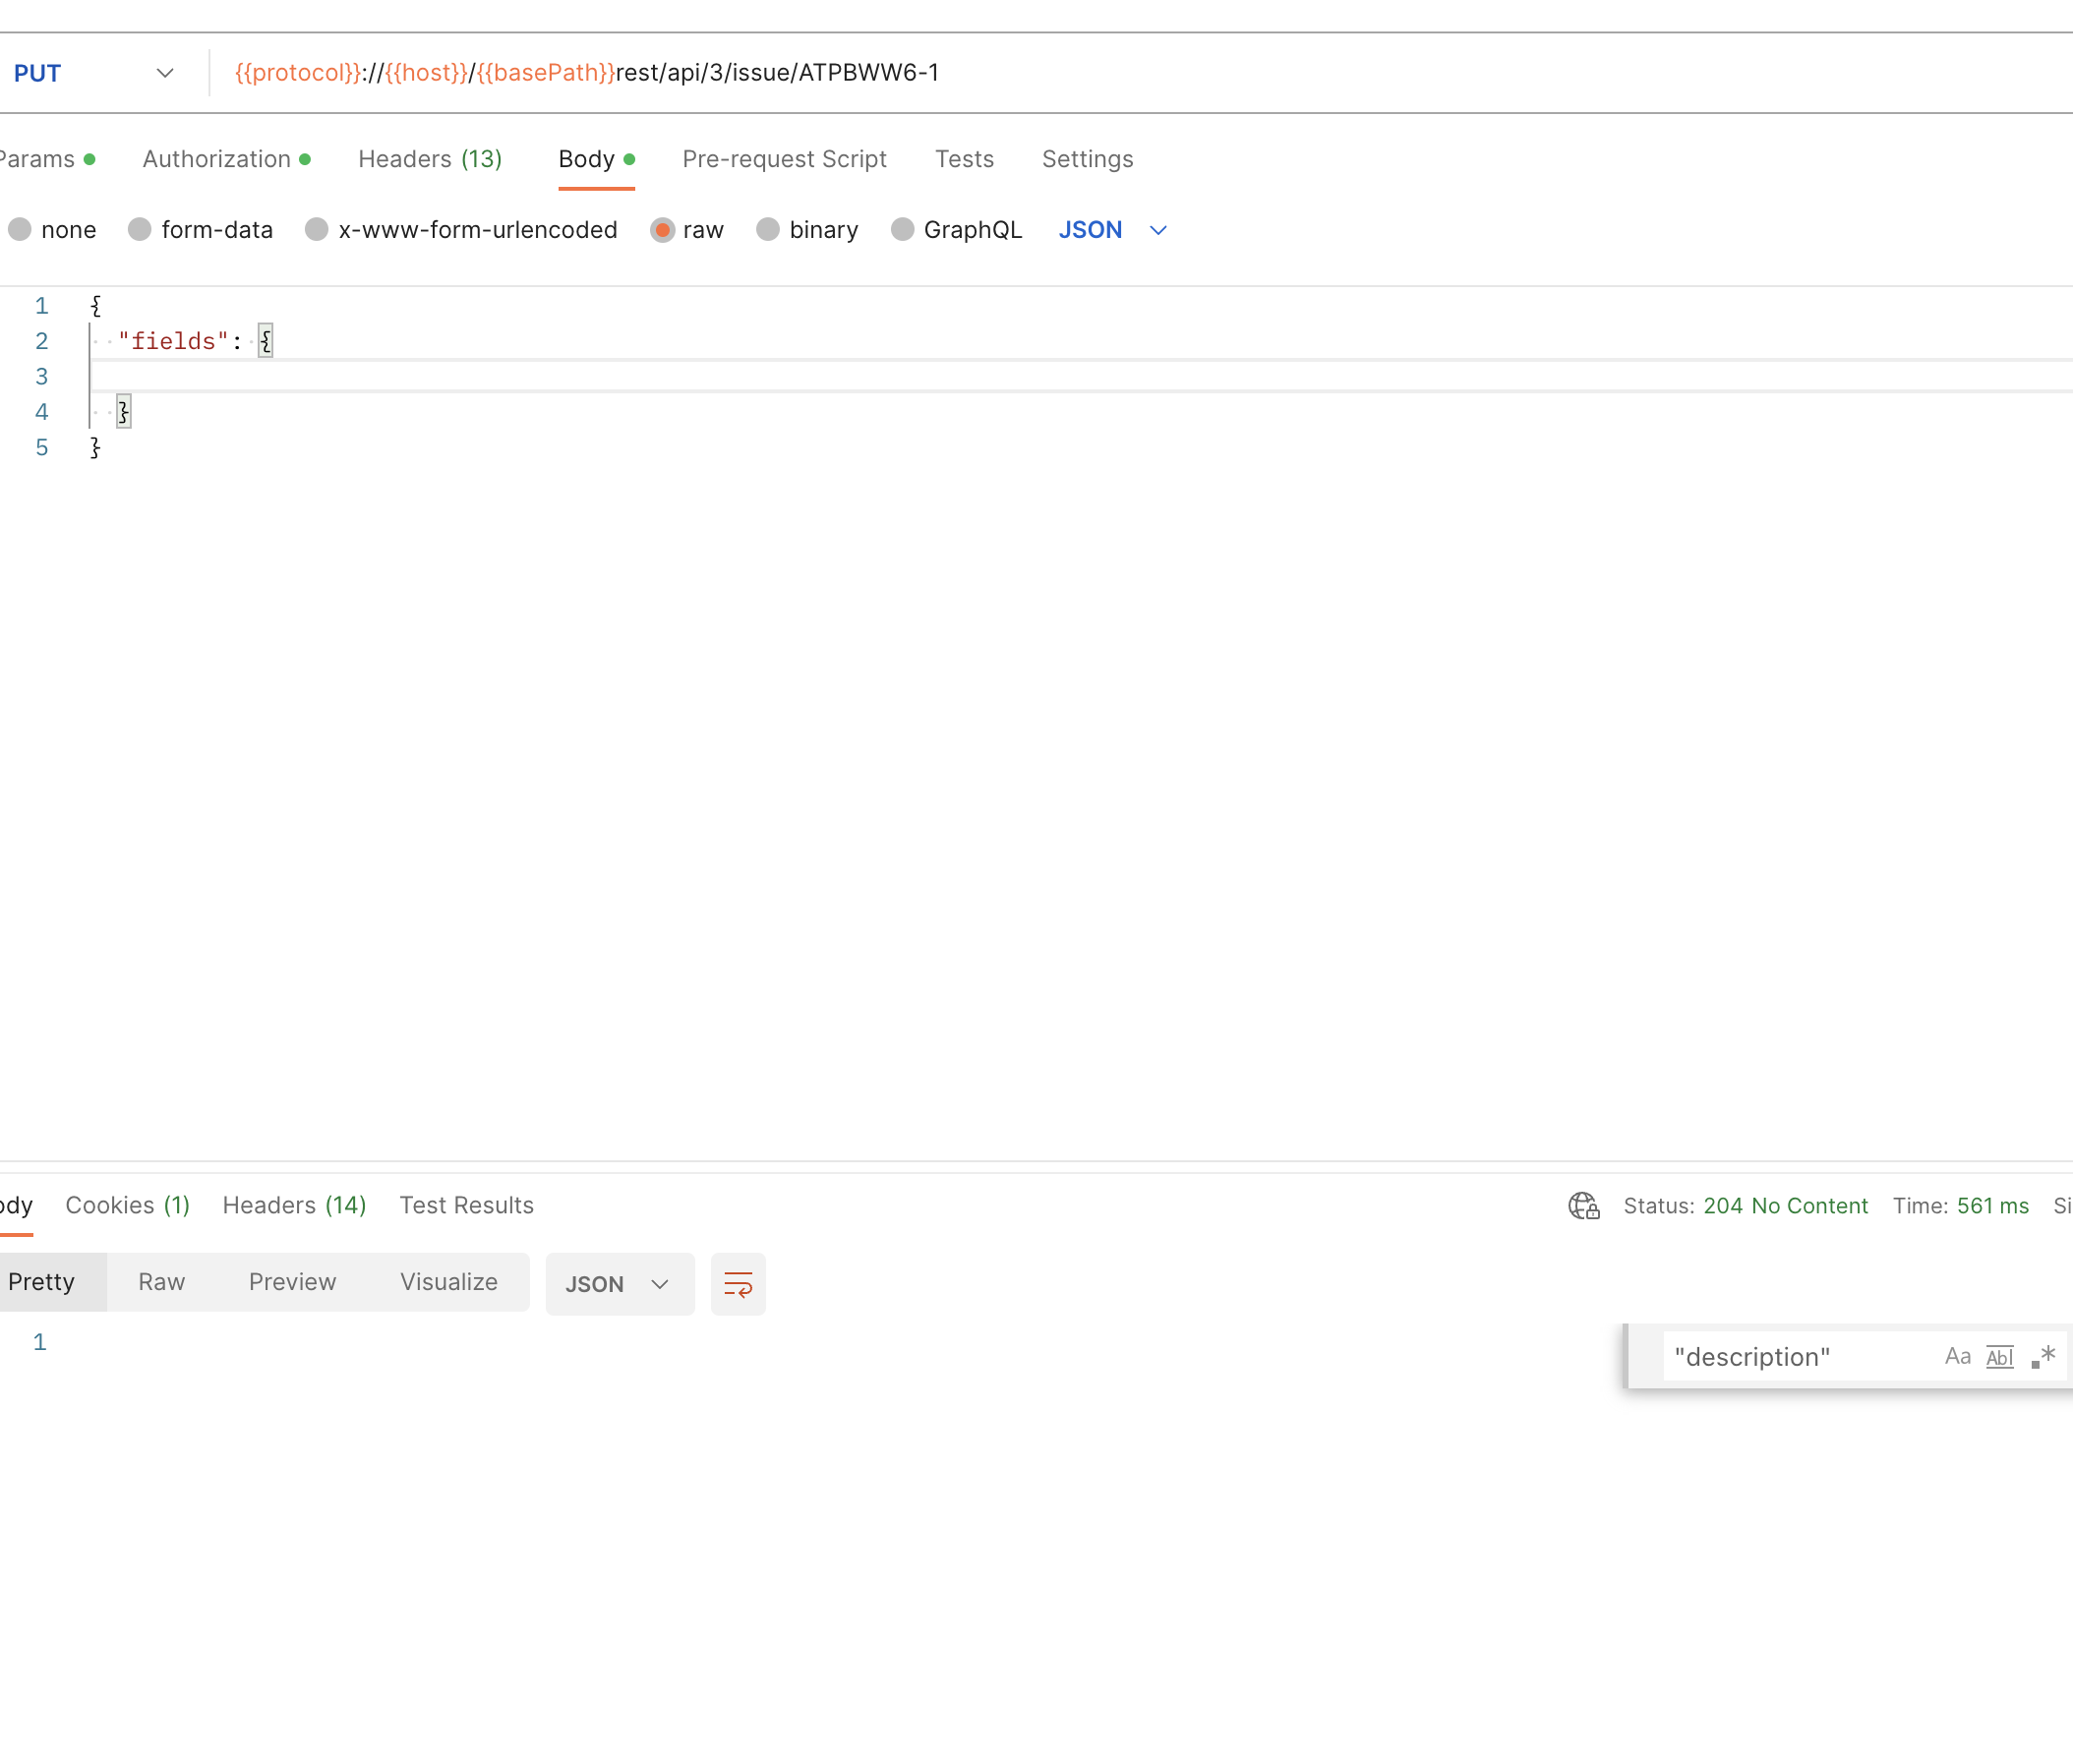This screenshot has height=1764, width=2073.
Task: Click the network globe lock icon
Action: point(1584,1206)
